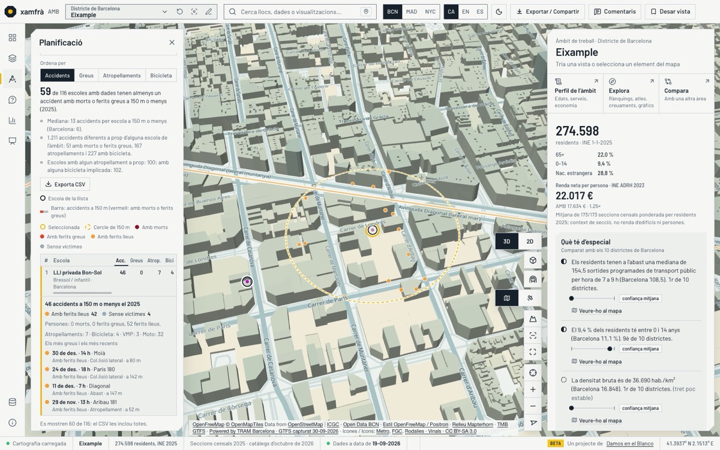Click the public transport confidence slider
This screenshot has height=450, width=720.
click(593, 298)
